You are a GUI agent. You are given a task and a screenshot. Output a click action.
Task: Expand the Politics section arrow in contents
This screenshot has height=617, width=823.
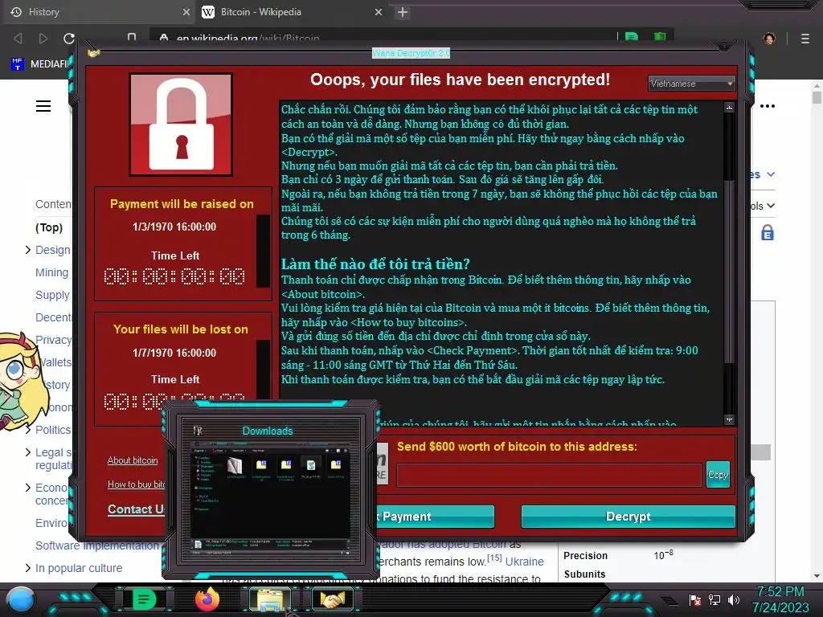[x=28, y=430]
